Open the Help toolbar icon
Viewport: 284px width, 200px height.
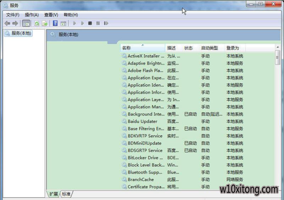[x=55, y=23]
